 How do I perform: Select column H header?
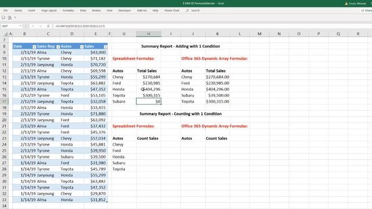149,34
